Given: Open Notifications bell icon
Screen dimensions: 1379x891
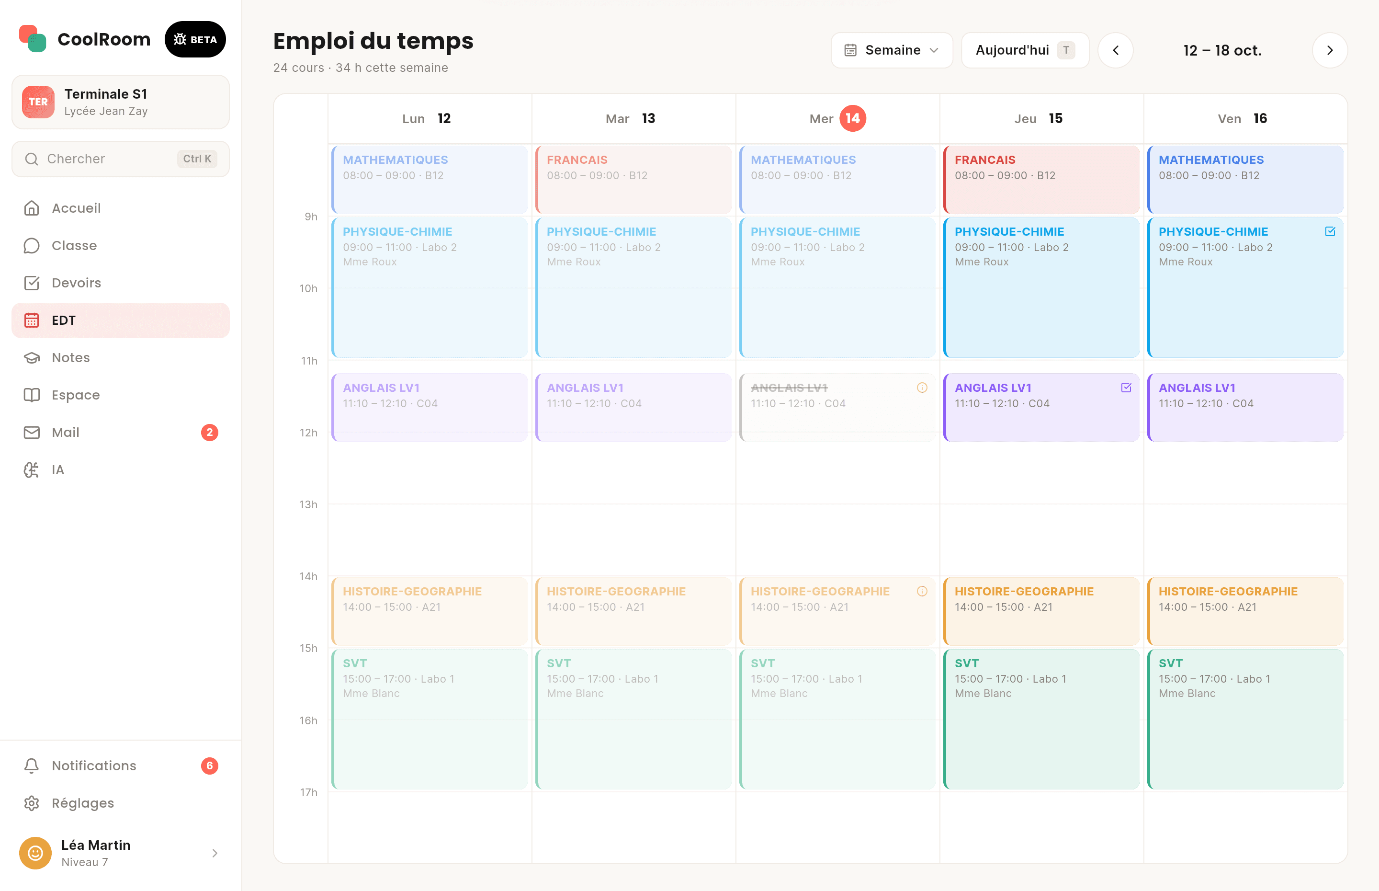Looking at the screenshot, I should click(x=32, y=765).
